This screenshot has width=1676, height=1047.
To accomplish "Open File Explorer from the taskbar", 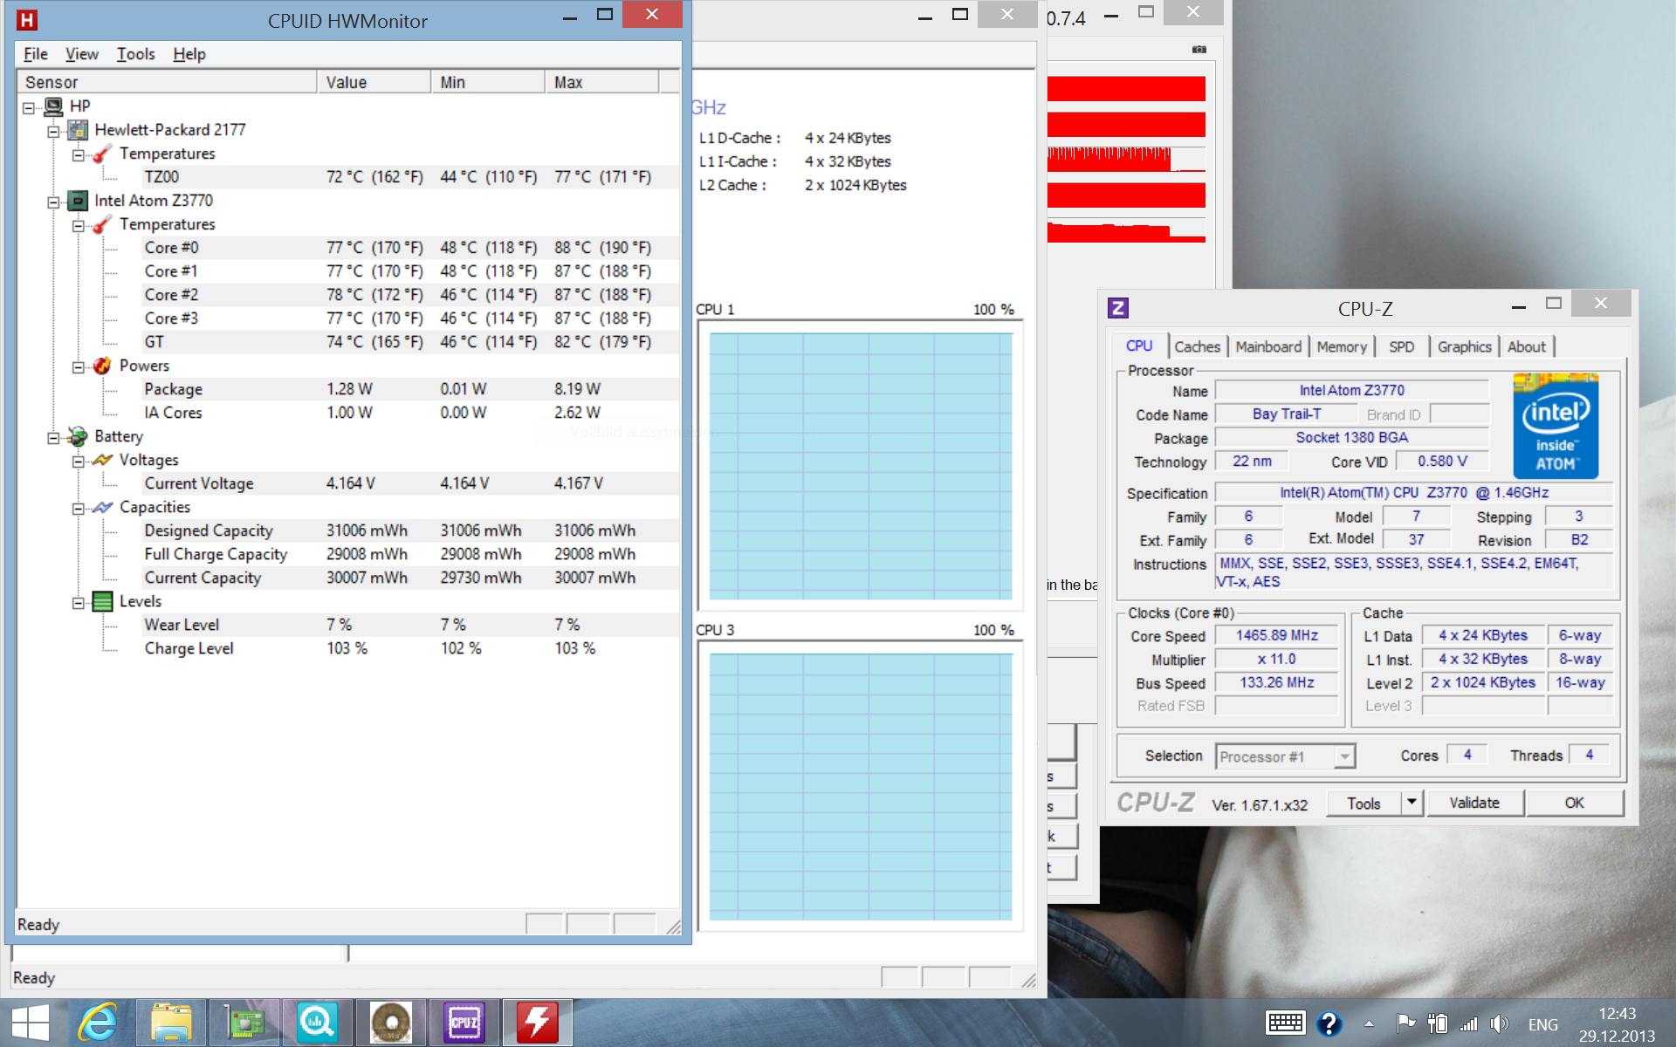I will (171, 1023).
